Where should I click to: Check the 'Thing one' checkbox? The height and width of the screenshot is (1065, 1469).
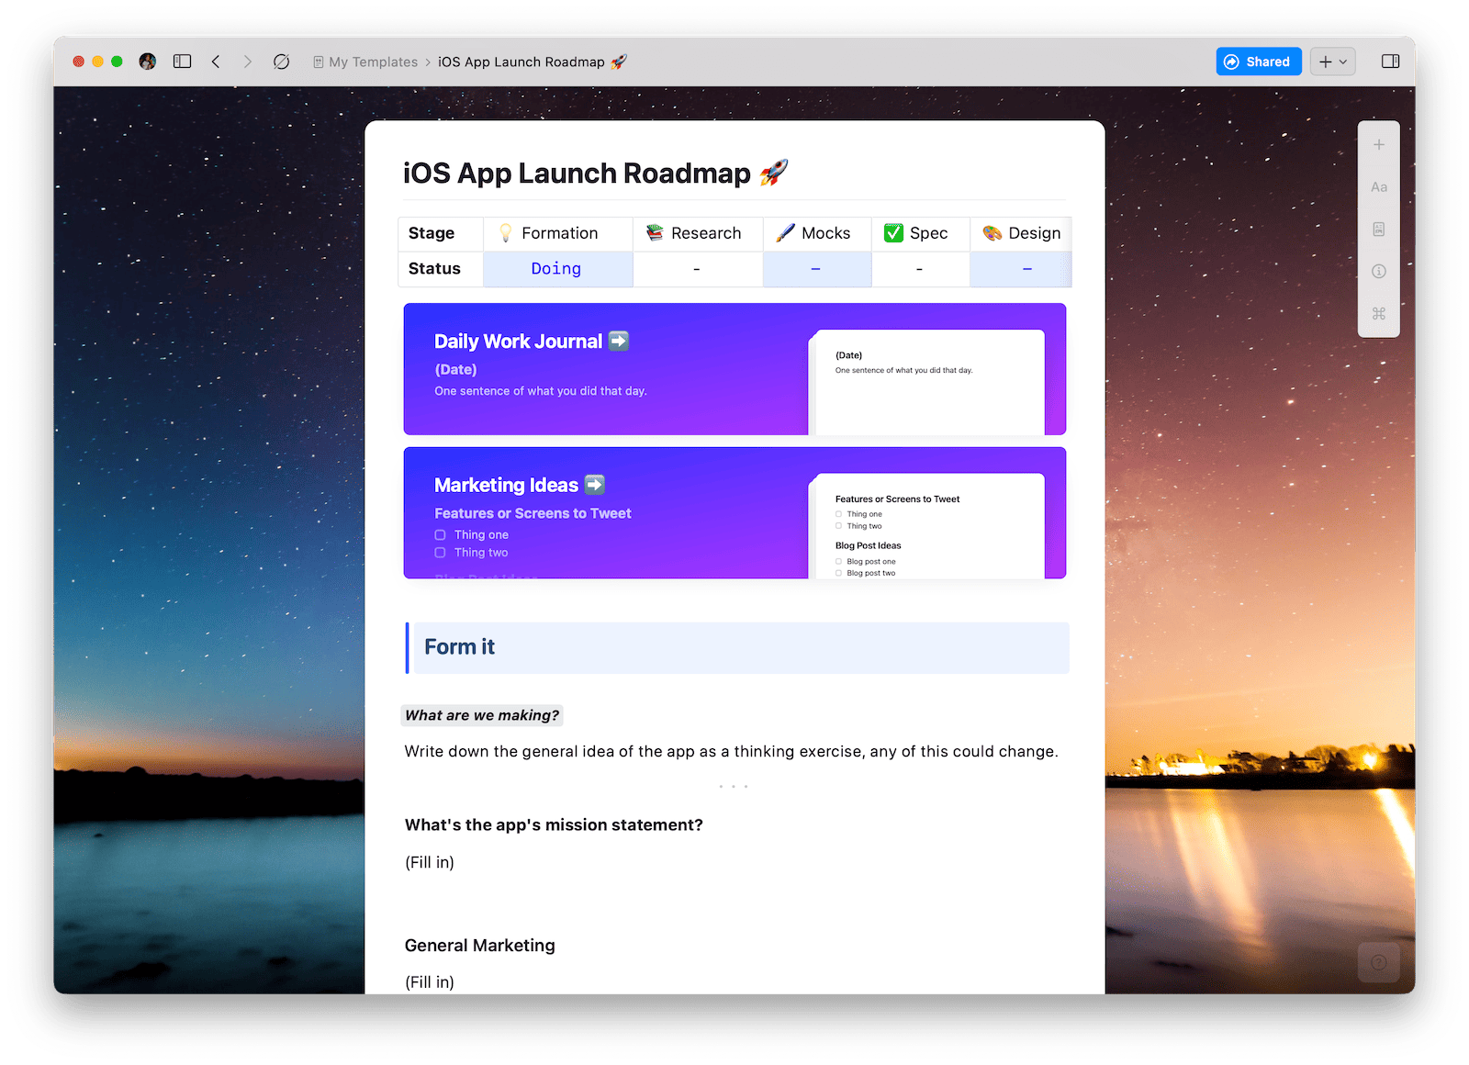tap(441, 535)
